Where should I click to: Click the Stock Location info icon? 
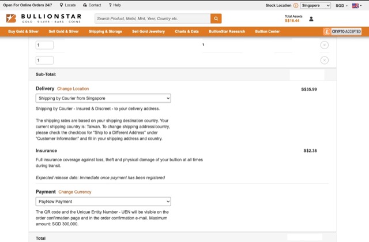(x=296, y=5)
